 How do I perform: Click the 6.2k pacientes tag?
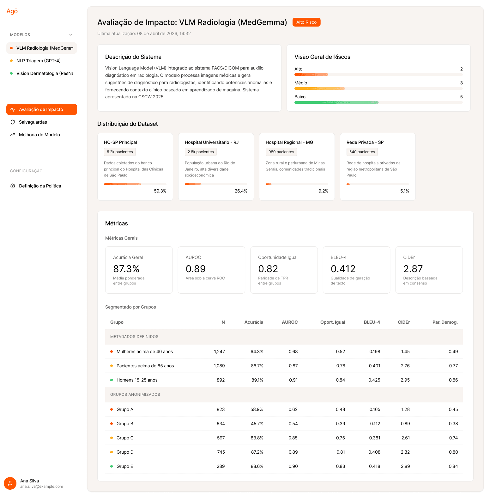[120, 152]
